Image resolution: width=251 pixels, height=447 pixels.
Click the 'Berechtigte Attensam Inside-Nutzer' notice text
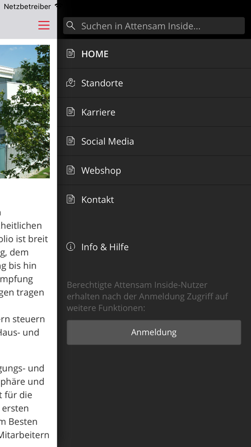tap(148, 296)
